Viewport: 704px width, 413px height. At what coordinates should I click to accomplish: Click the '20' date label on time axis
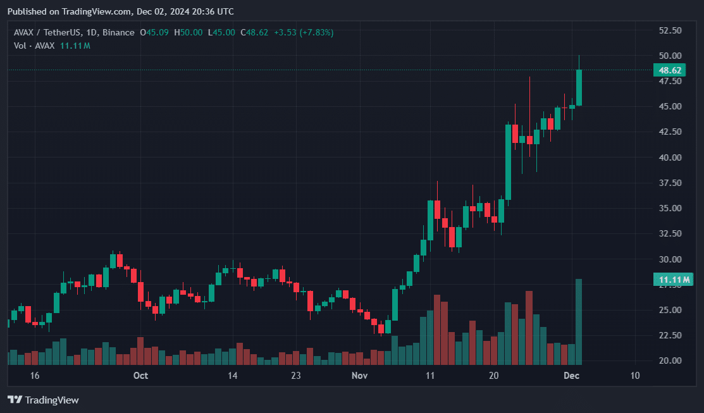pos(493,375)
